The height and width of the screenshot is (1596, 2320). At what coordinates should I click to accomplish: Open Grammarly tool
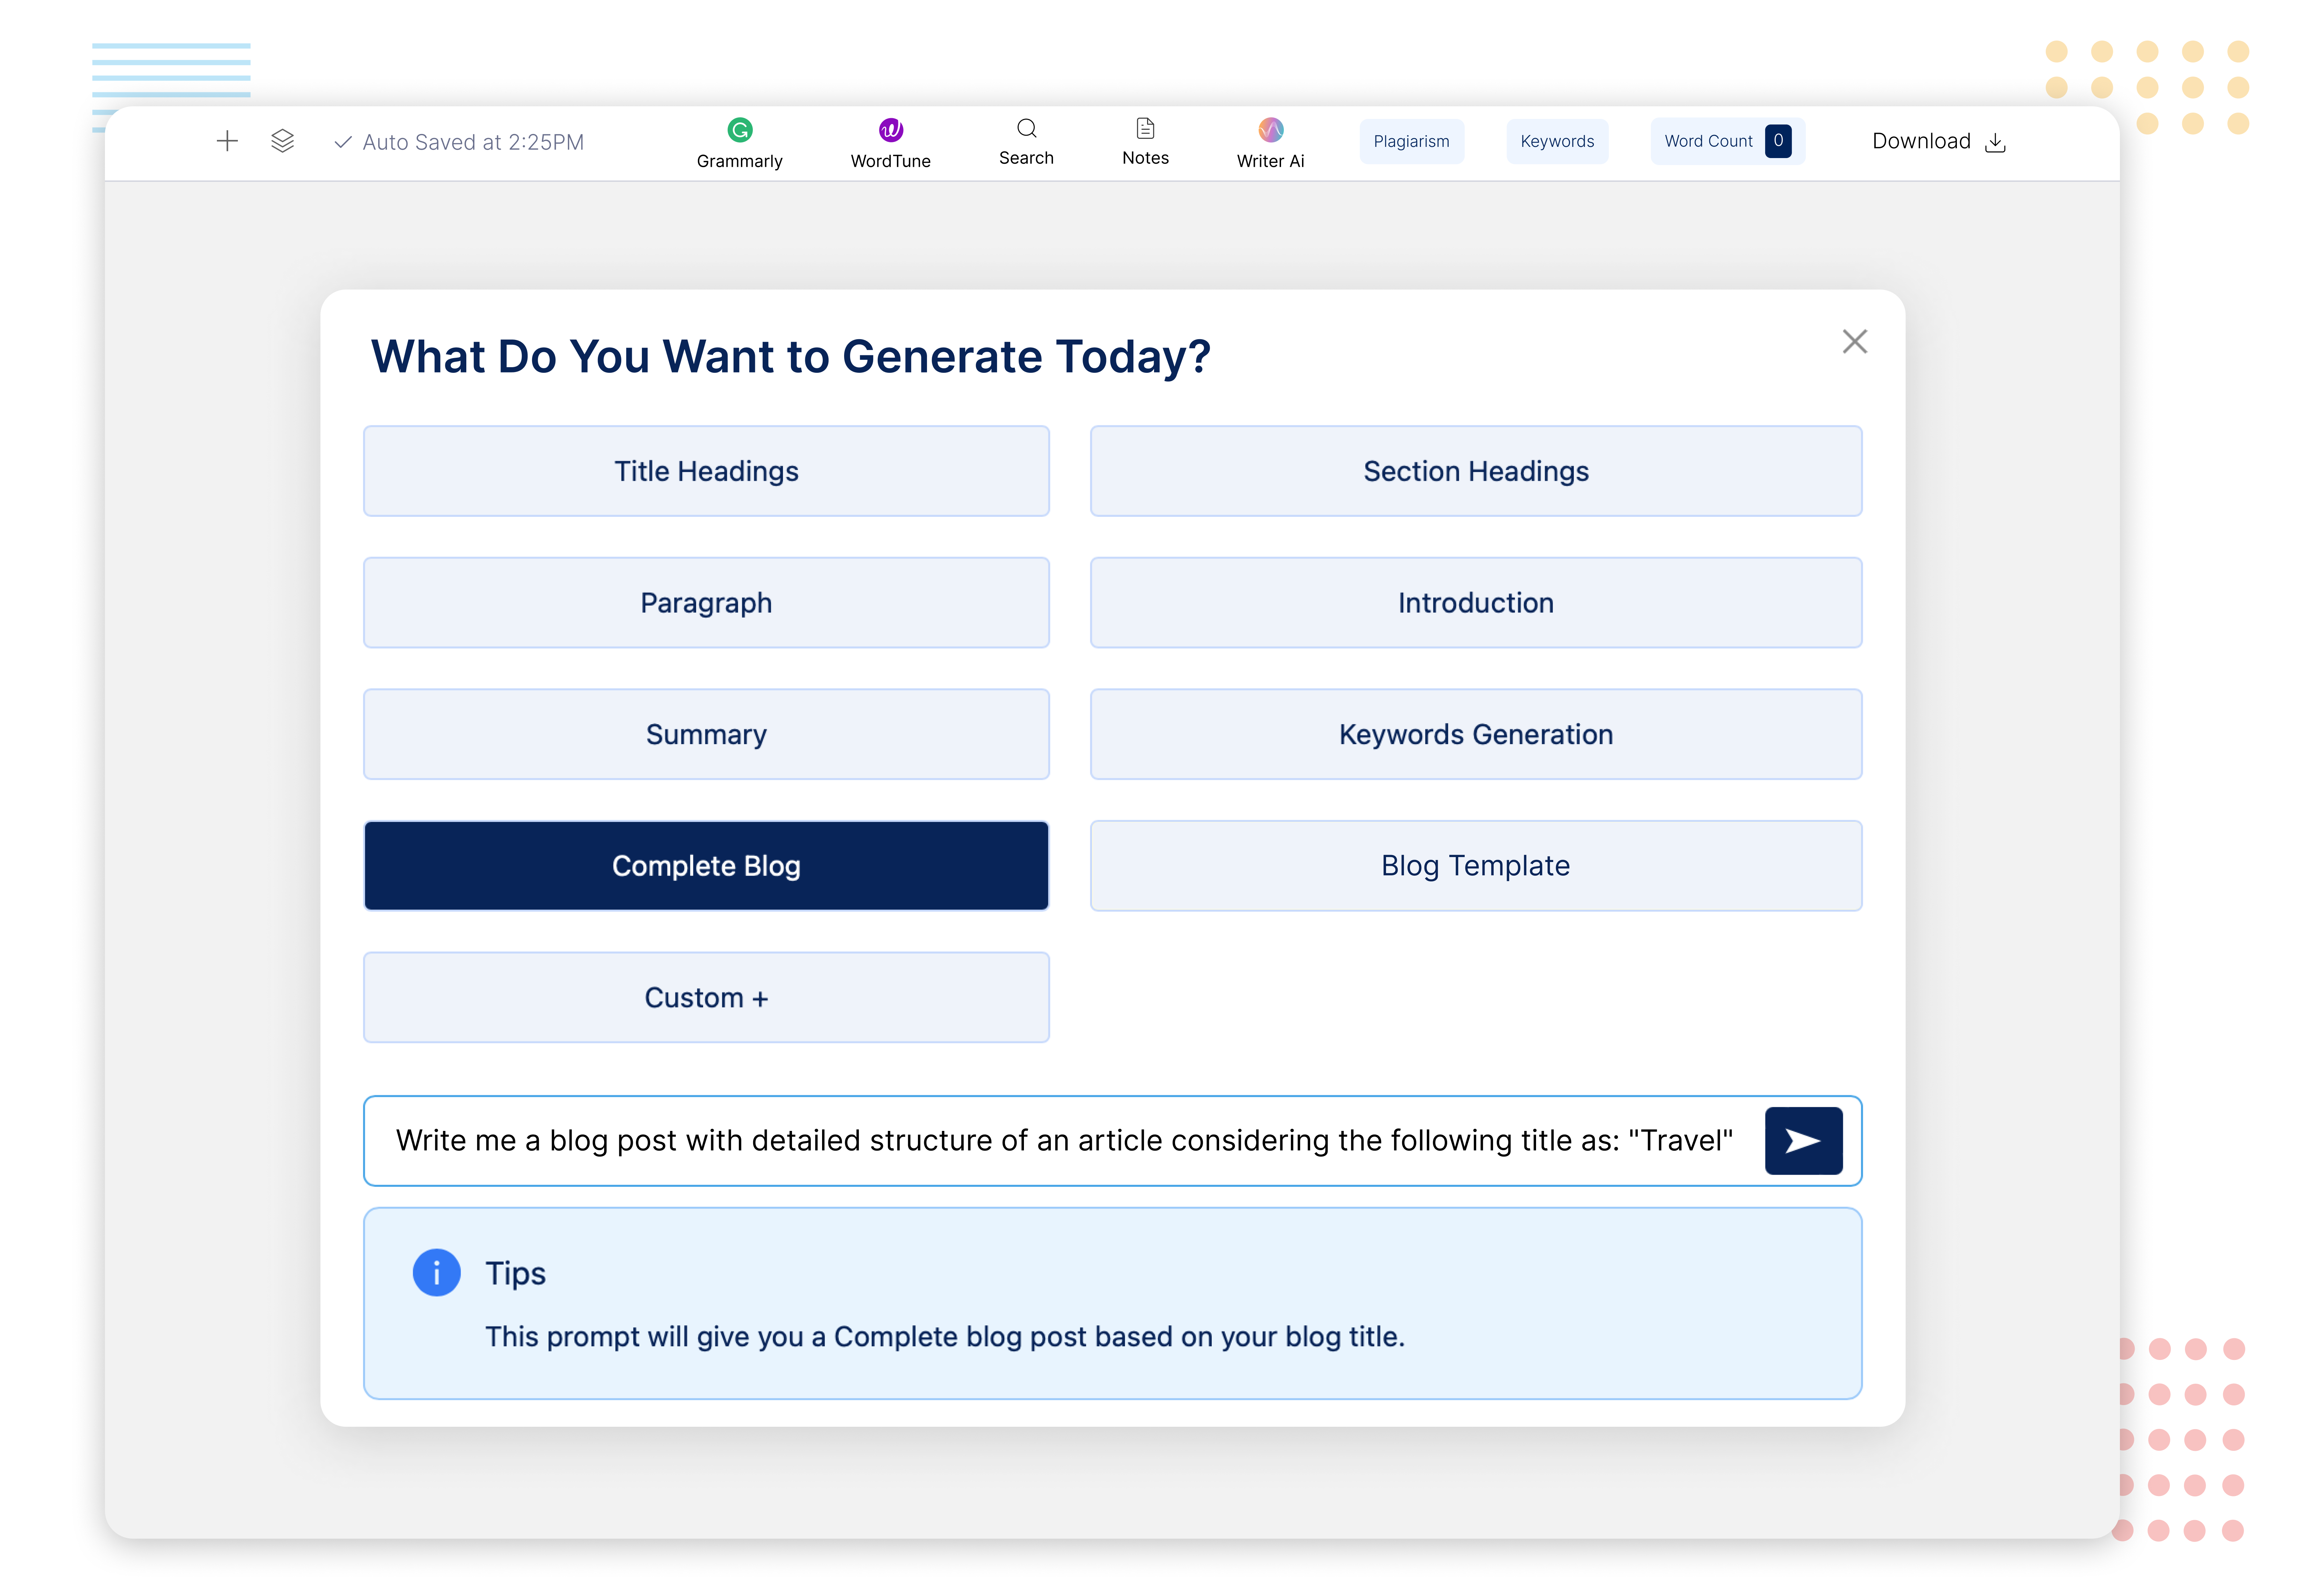[x=739, y=143]
